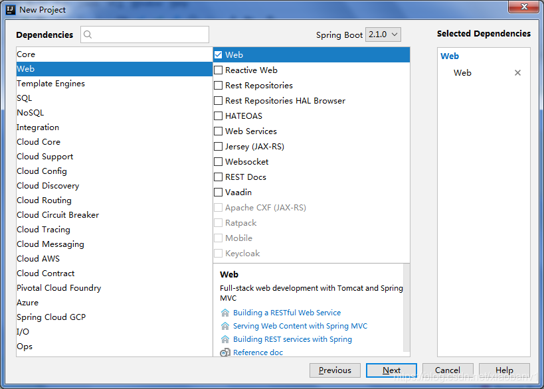Select the Pivotal Cloud Foundry category

114,287
